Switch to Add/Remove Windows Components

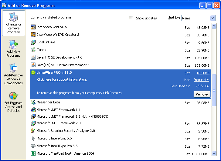(13, 74)
